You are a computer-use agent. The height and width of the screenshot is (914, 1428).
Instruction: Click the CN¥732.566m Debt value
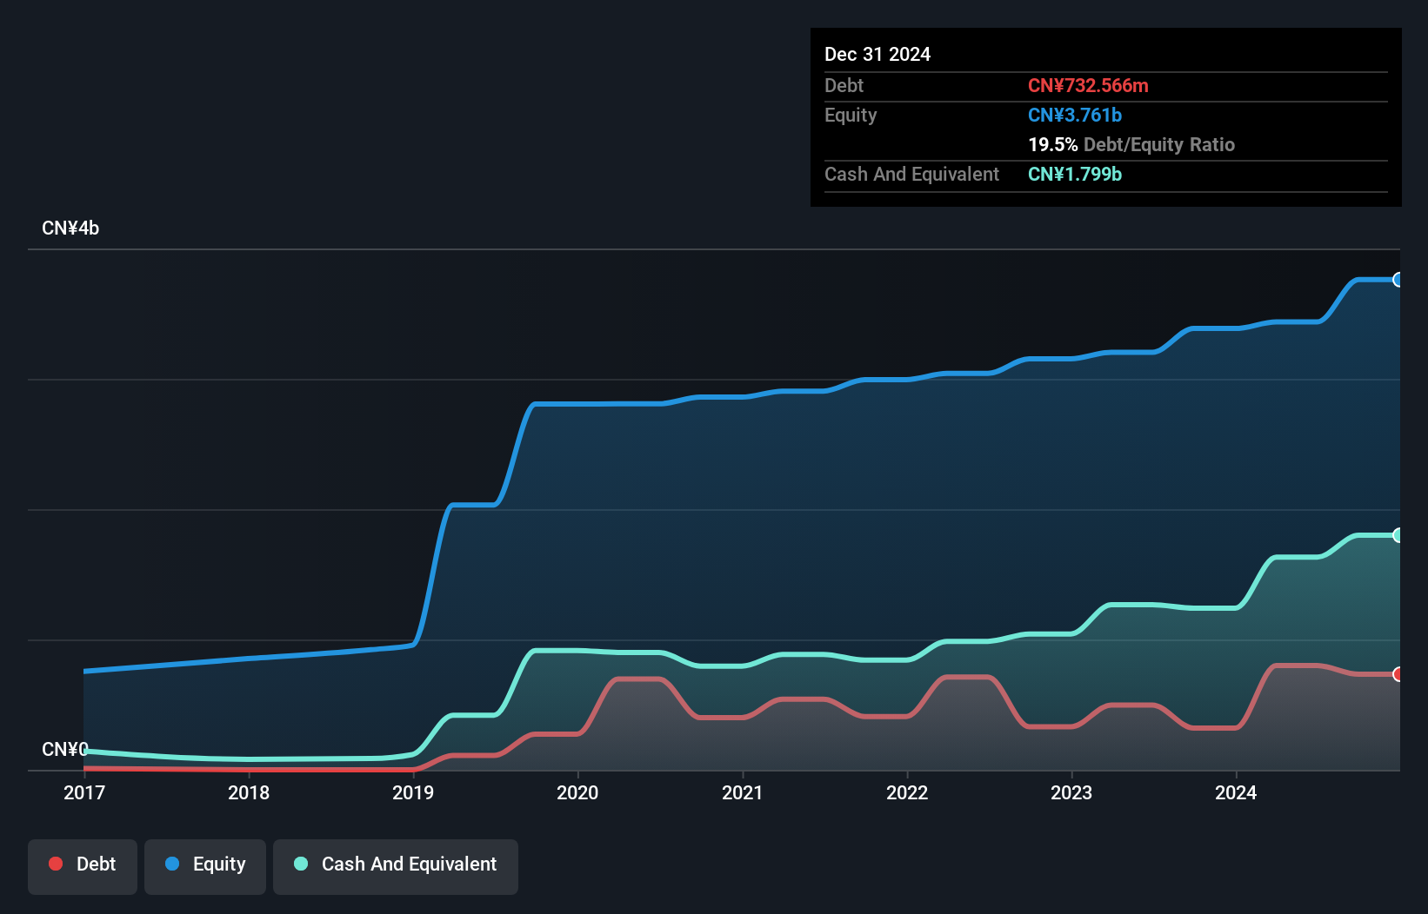(x=1088, y=85)
